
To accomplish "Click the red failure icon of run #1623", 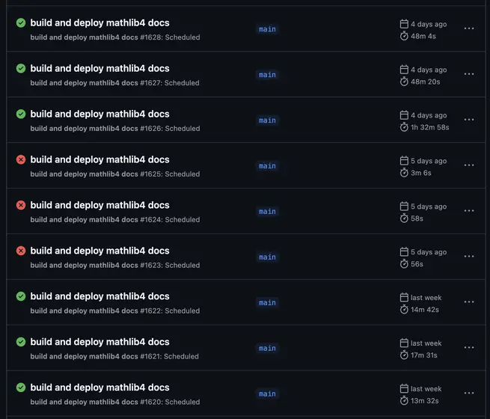I will (x=21, y=251).
